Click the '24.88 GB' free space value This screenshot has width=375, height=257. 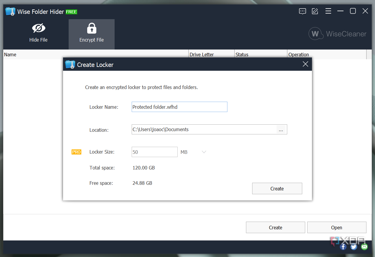tap(142, 183)
